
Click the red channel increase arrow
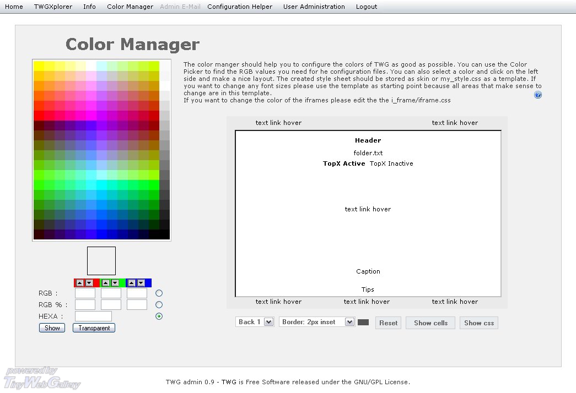80,283
